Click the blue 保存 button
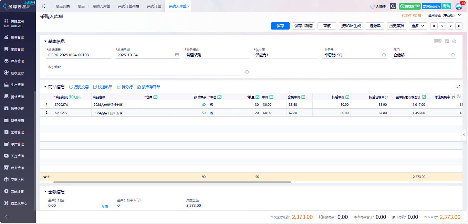Screen dimensions: 468x224 (x=280, y=26)
